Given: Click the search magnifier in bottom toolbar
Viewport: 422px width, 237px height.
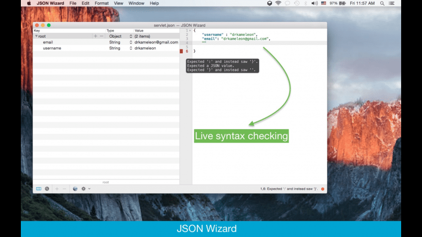Looking at the screenshot, I should (47, 189).
